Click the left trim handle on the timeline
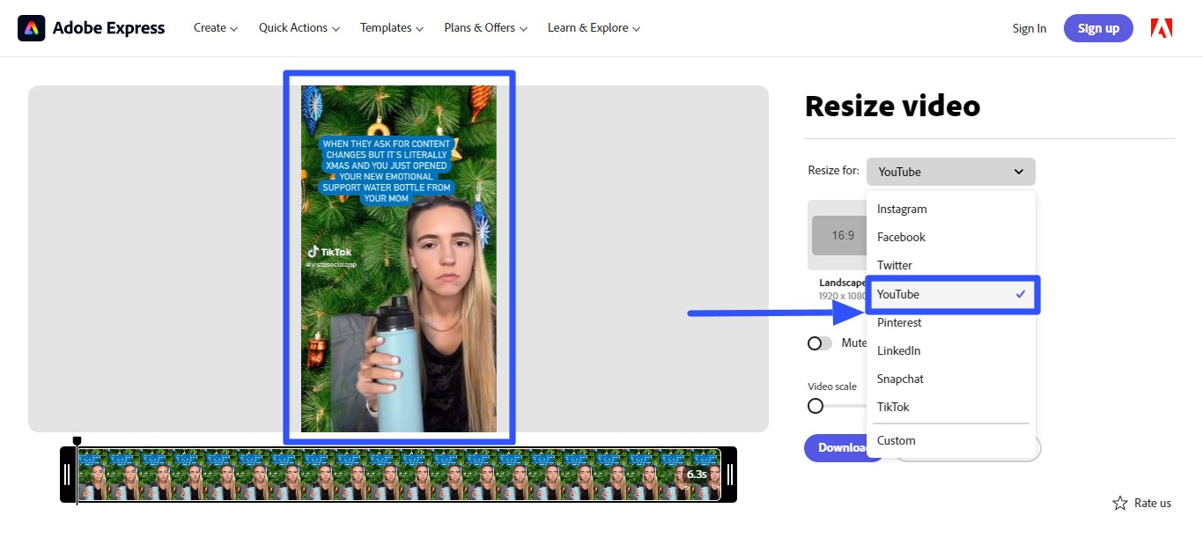 [x=68, y=474]
